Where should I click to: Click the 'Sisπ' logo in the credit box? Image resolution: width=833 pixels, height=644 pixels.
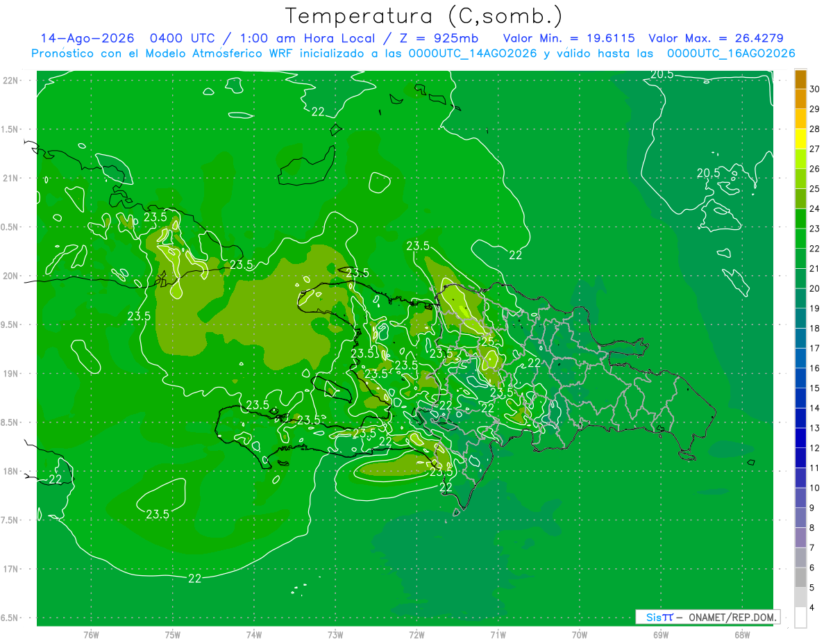(x=660, y=617)
